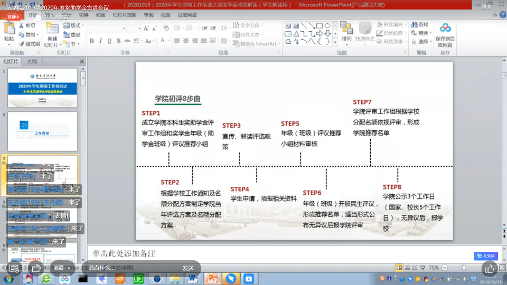The height and width of the screenshot is (285, 507).
Task: Open the Arrange (排列) menu
Action: pyautogui.click(x=346, y=32)
